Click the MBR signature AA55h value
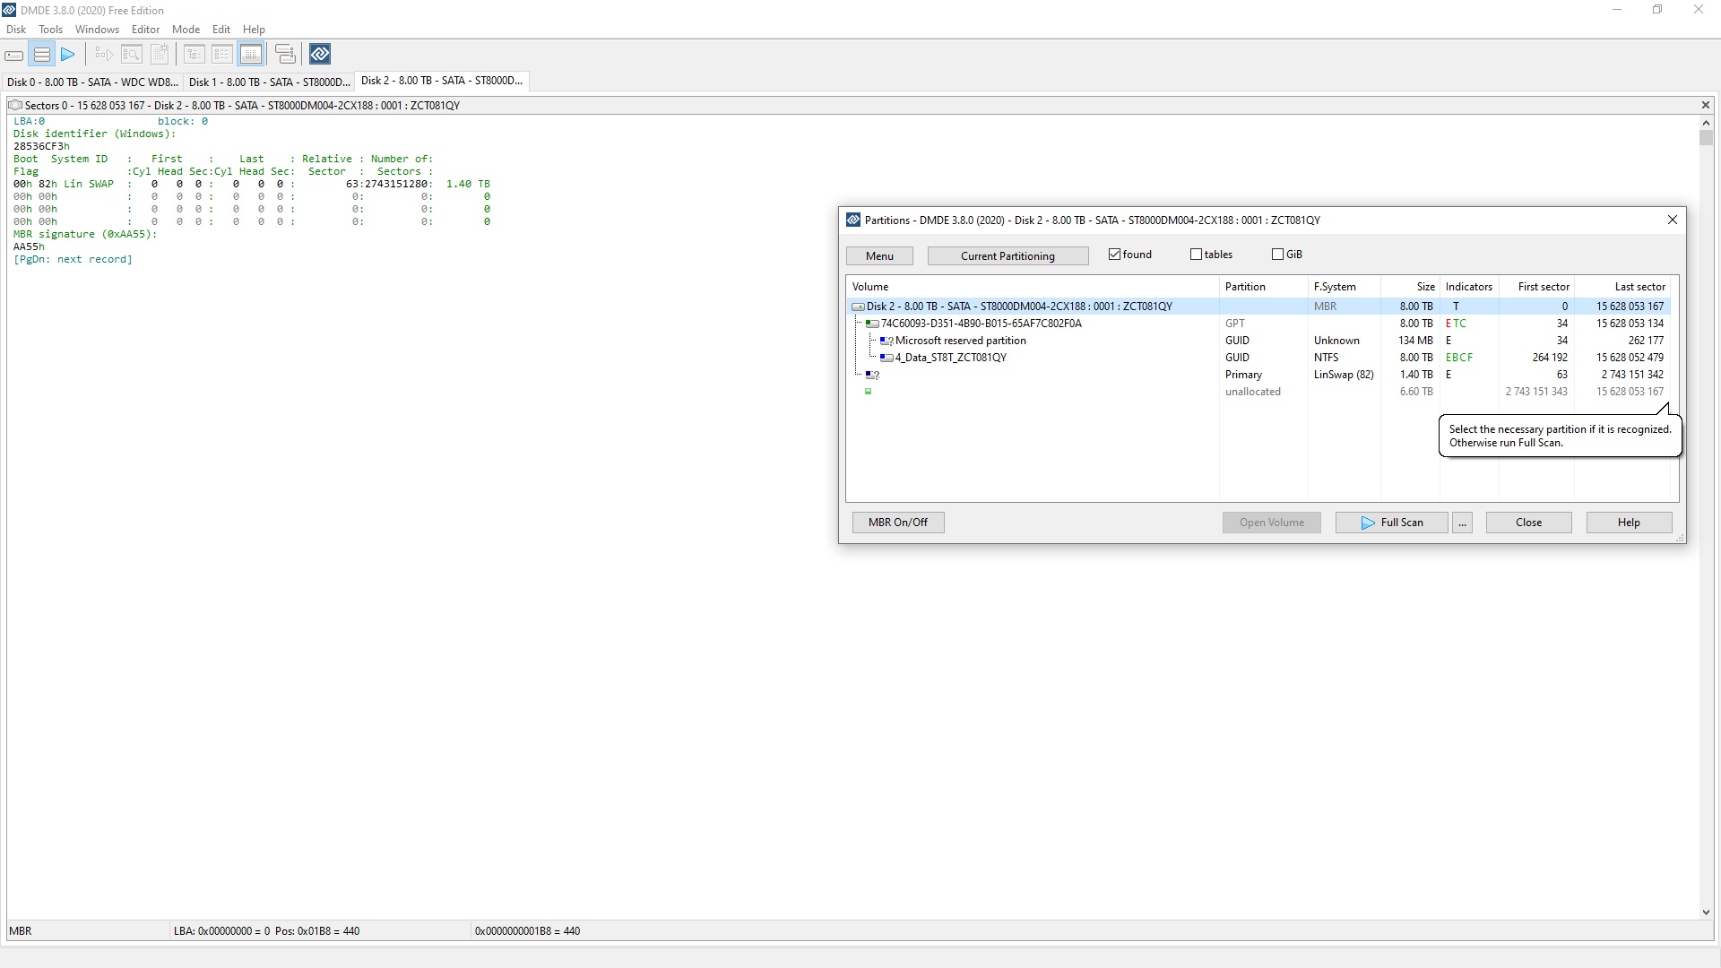The height and width of the screenshot is (968, 1721). [x=29, y=247]
